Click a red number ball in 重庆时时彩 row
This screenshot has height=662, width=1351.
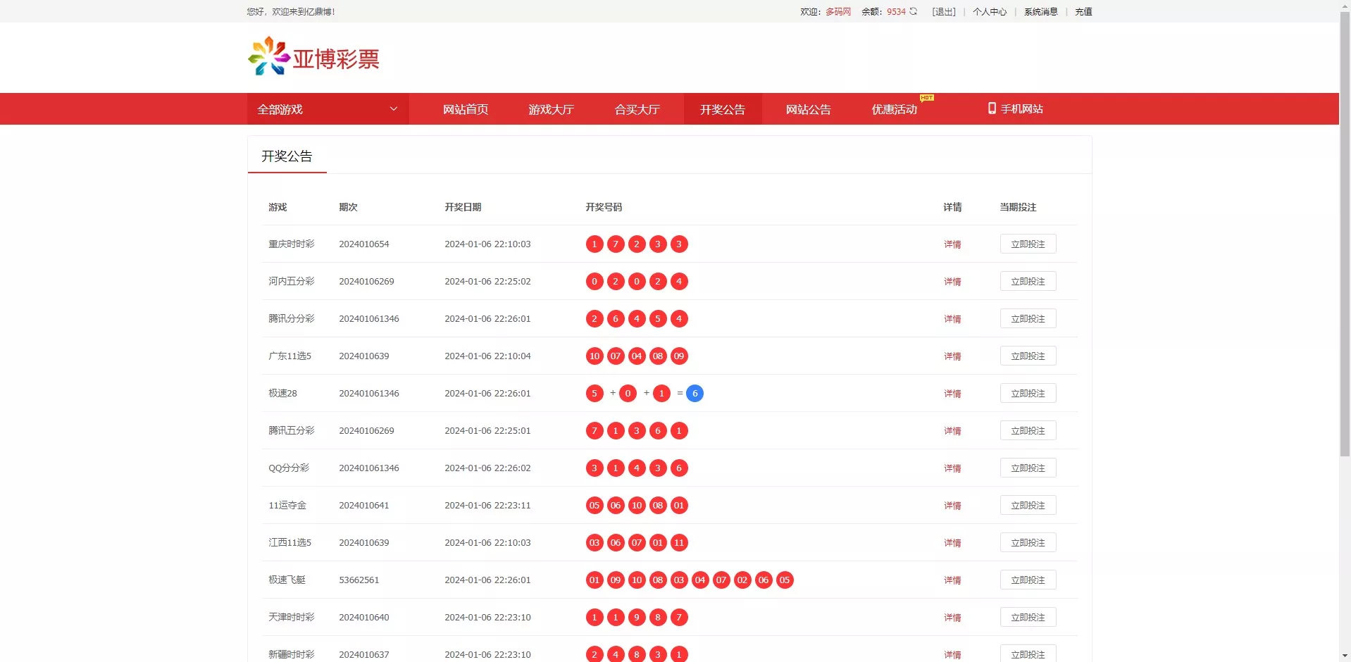tap(594, 244)
